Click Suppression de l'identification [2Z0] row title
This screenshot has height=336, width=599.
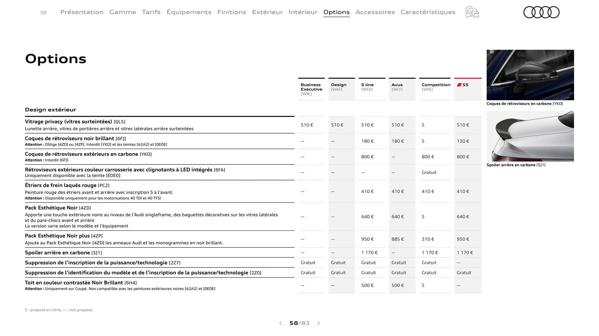143,273
